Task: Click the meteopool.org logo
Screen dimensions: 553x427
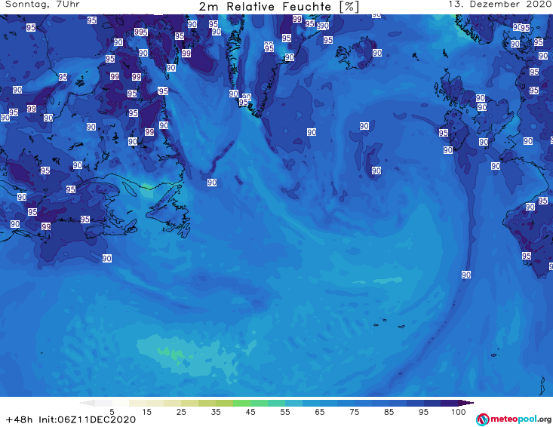Action: click(x=514, y=419)
